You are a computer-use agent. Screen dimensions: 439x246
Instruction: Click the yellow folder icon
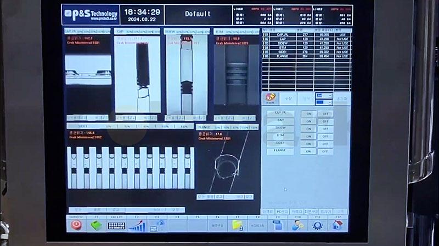tap(238, 225)
